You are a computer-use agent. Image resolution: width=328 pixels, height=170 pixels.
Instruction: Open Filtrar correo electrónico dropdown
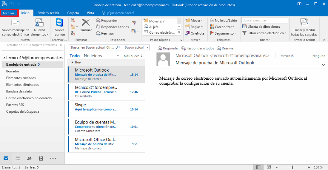pos(264,33)
